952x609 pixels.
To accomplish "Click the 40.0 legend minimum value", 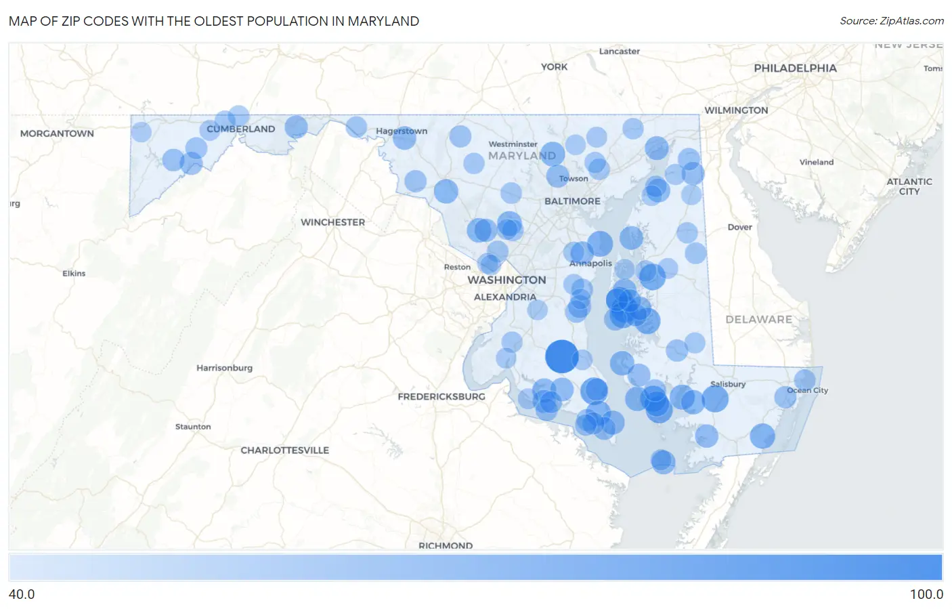I will [x=22, y=594].
